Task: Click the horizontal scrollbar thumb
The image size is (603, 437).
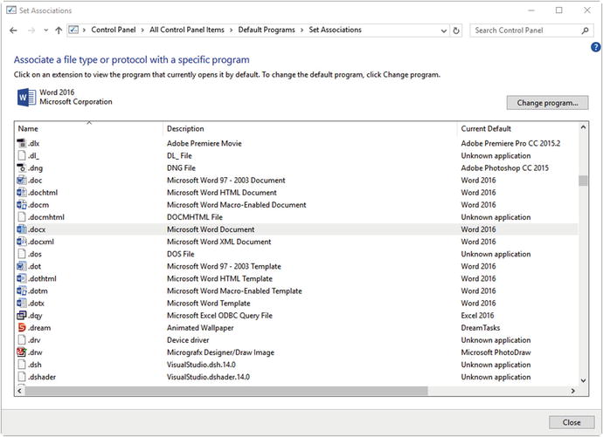Action: point(226,391)
